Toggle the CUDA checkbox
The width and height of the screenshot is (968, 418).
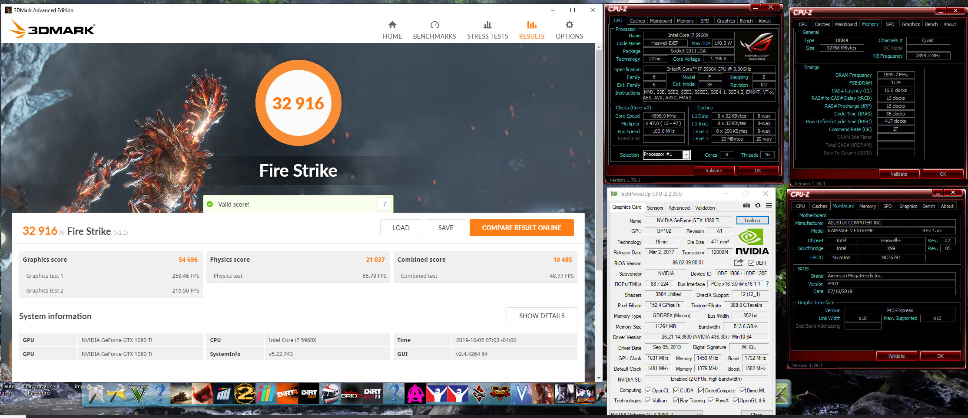[x=676, y=391]
